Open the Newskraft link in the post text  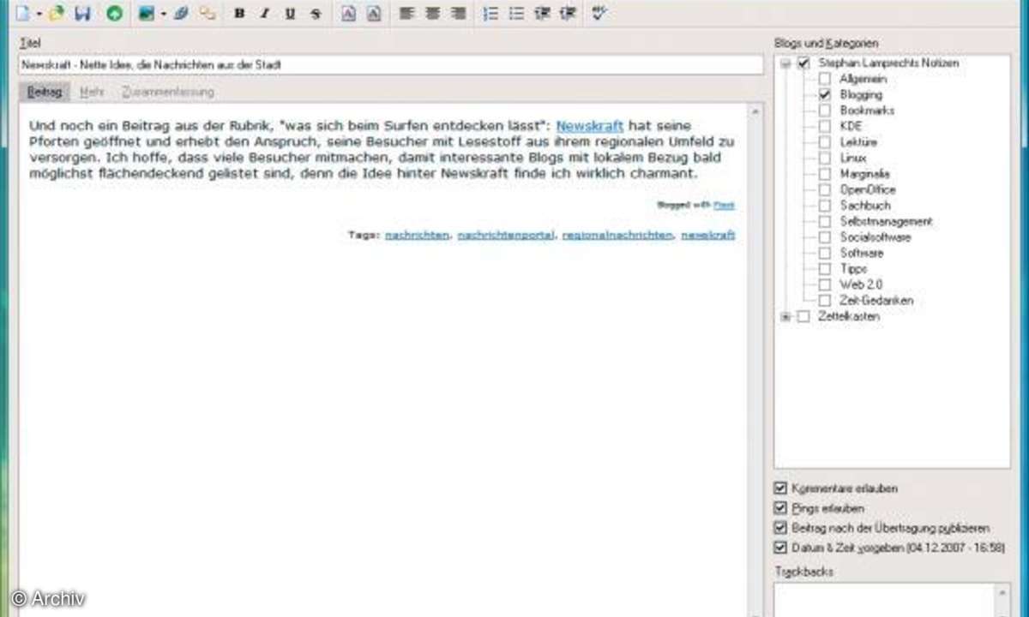[x=590, y=126]
